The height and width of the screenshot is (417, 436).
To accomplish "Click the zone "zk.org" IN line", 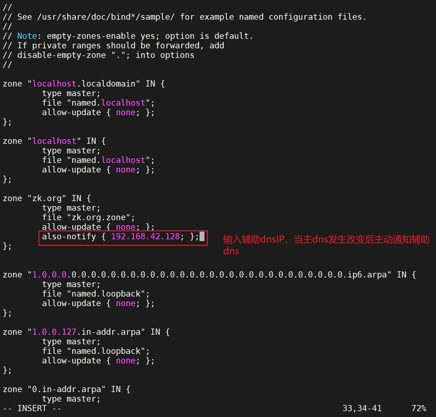I will (47, 198).
